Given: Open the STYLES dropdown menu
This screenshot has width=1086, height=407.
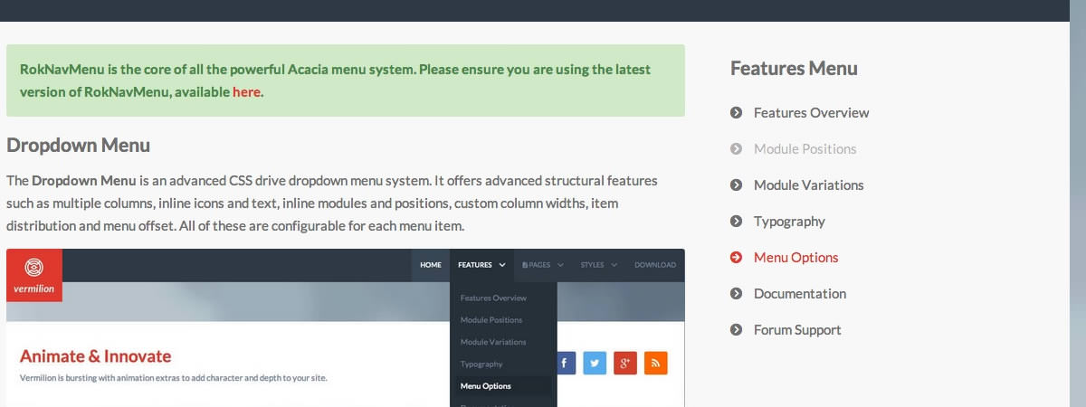Looking at the screenshot, I should (598, 265).
